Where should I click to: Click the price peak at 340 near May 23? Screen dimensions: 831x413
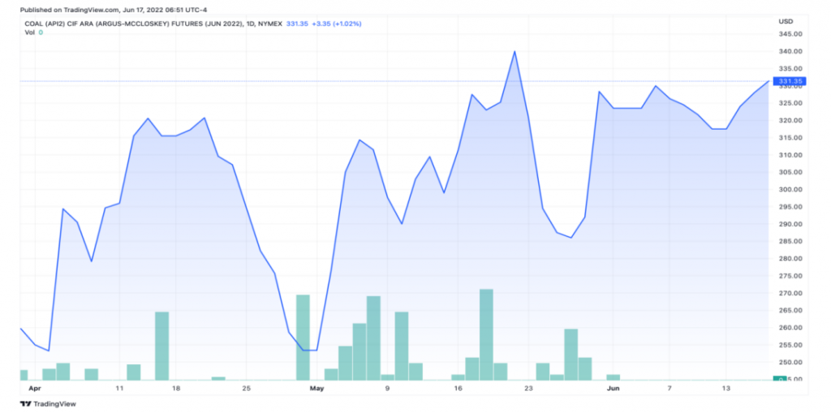pos(515,51)
